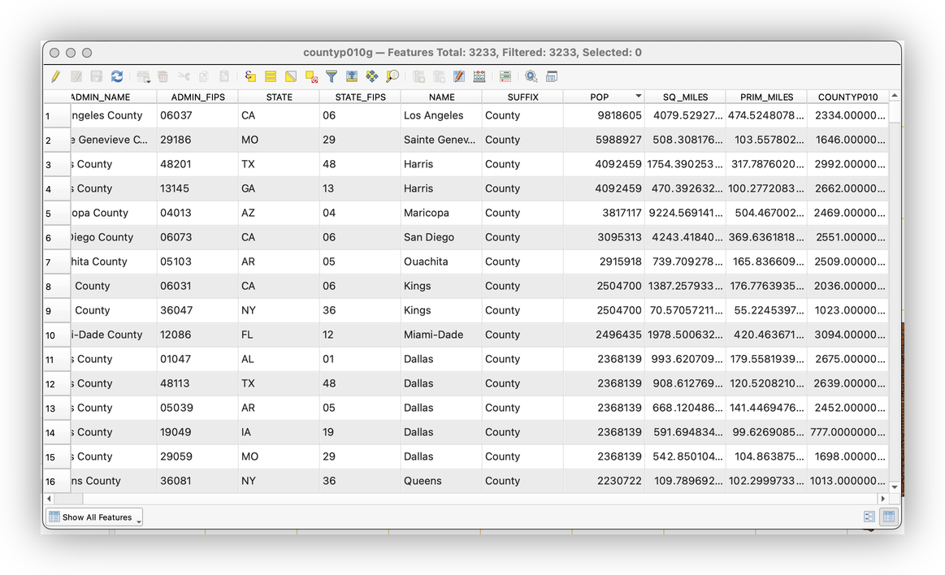Invert the feature selection
This screenshot has width=945, height=575.
[290, 76]
